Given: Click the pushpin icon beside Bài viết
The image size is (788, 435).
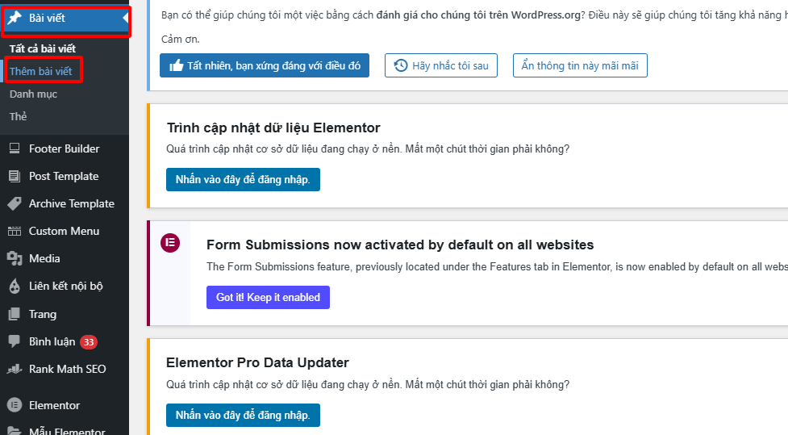Looking at the screenshot, I should [15, 18].
